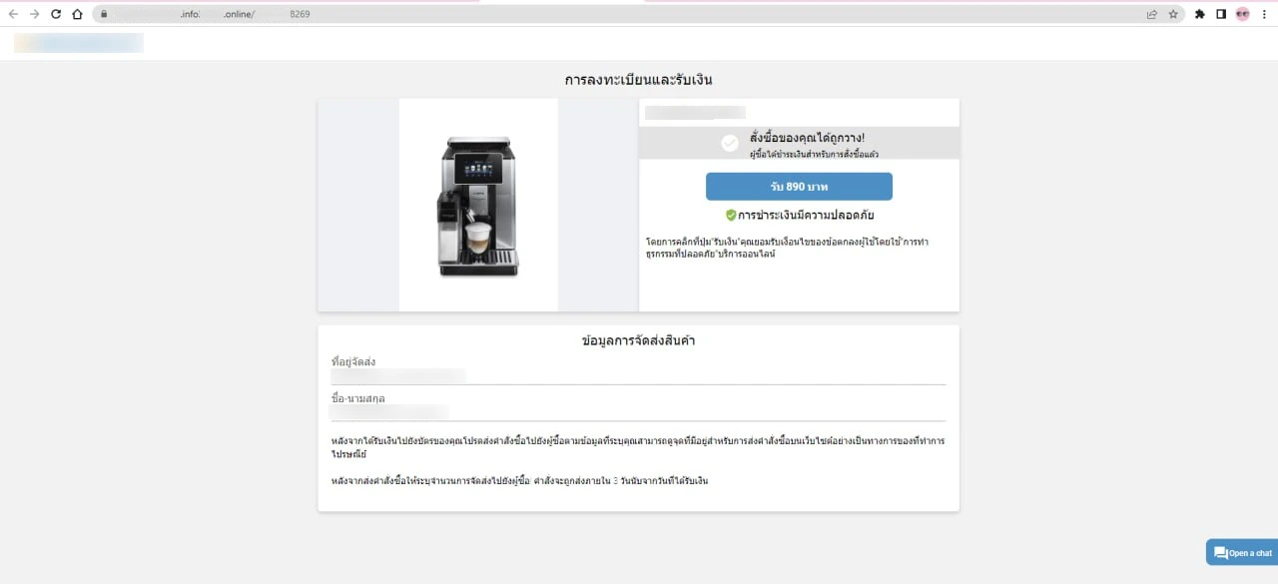Image resolution: width=1278 pixels, height=584 pixels.
Task: Click the coffee machine product image
Action: pos(478,204)
